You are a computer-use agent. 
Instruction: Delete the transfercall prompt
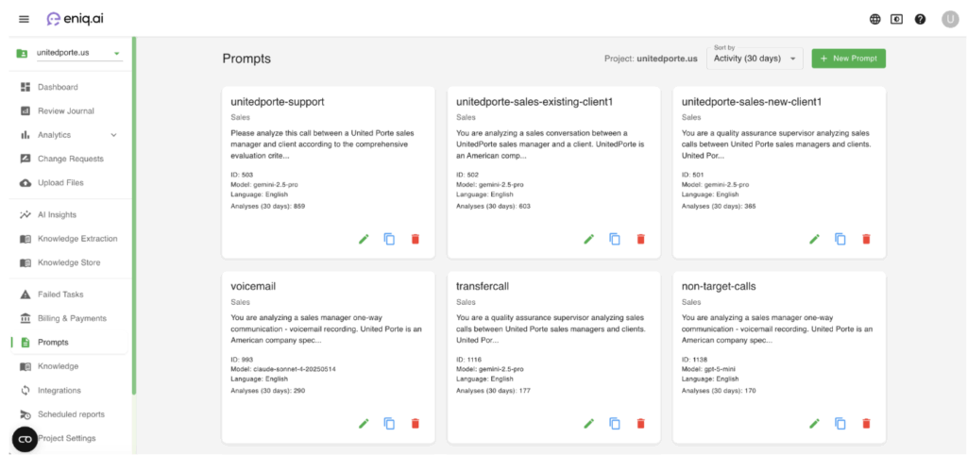coord(641,424)
